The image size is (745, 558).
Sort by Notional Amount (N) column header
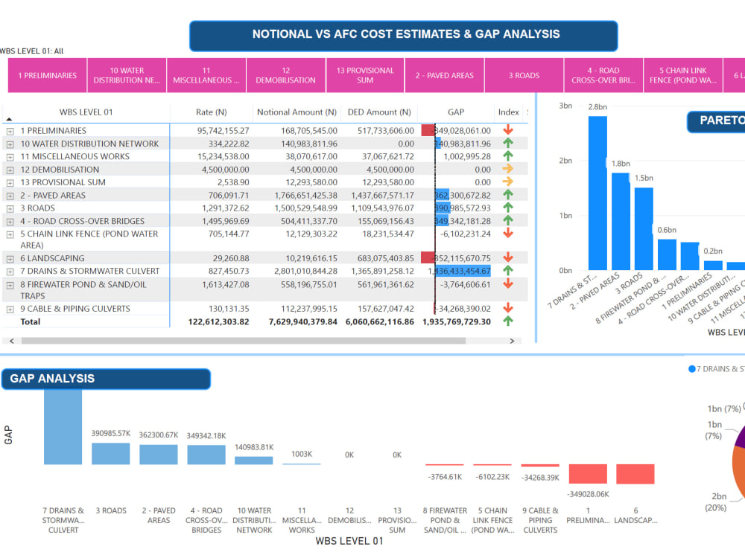click(x=297, y=112)
